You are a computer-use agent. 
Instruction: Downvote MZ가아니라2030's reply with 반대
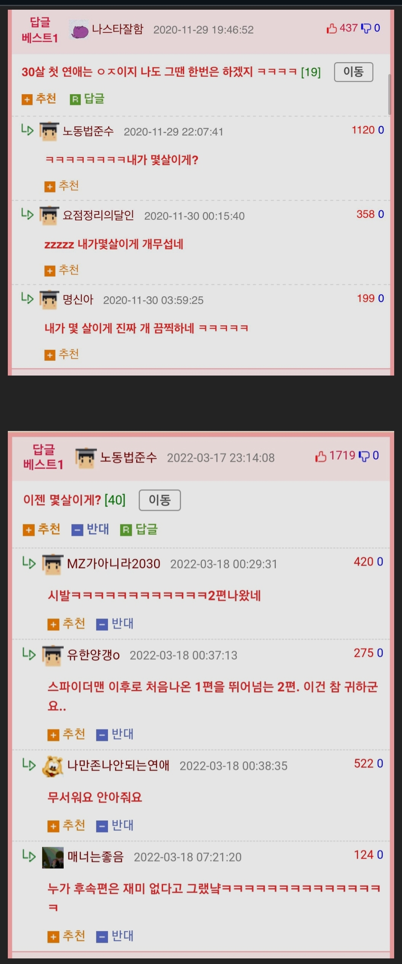[115, 623]
